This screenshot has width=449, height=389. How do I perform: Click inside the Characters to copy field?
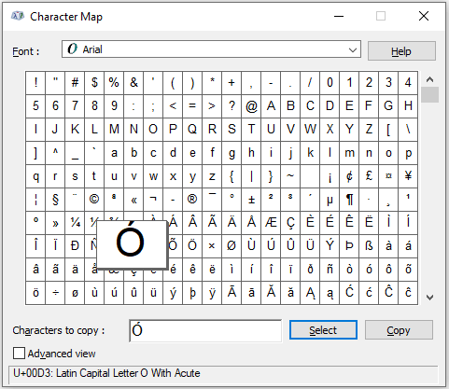[x=205, y=330]
